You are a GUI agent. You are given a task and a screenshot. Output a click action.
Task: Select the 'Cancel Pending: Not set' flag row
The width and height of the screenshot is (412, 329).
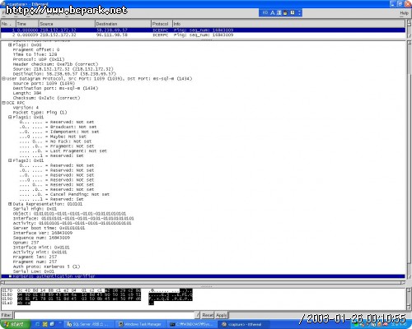point(64,194)
